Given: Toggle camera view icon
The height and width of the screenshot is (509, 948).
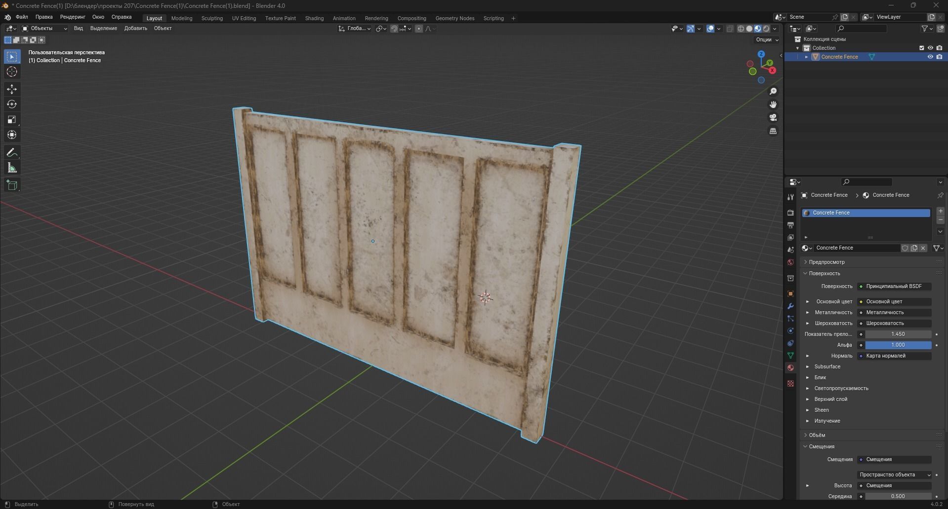Looking at the screenshot, I should pos(773,118).
